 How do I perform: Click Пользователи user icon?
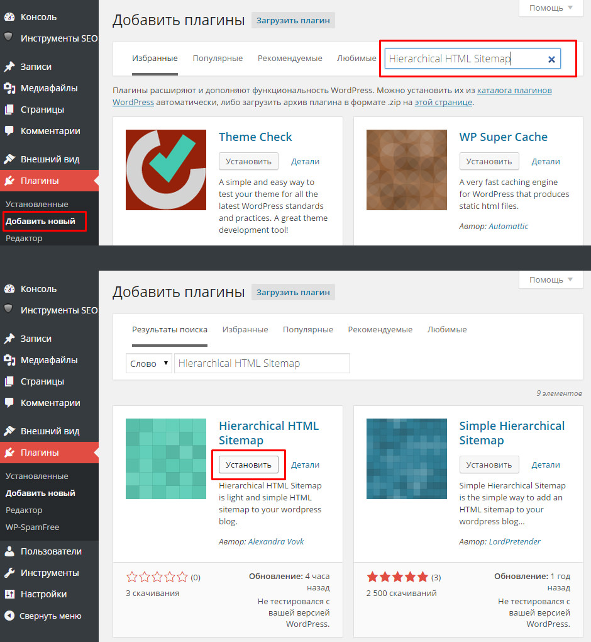[x=9, y=551]
